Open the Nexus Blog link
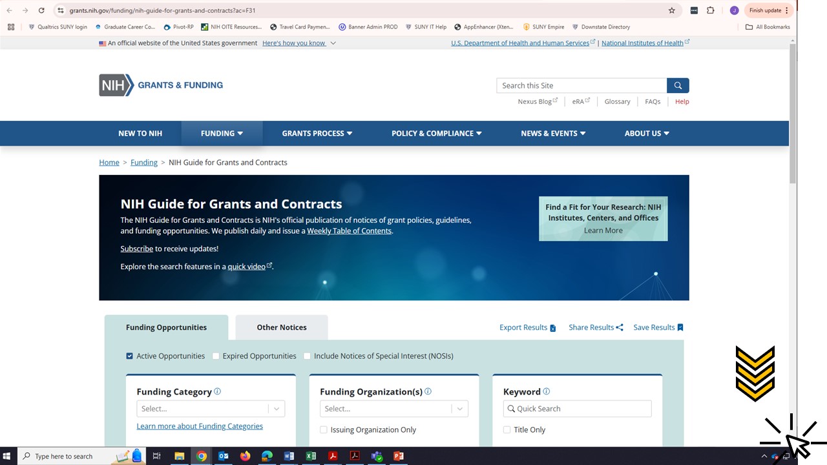This screenshot has height=465, width=827. click(538, 101)
